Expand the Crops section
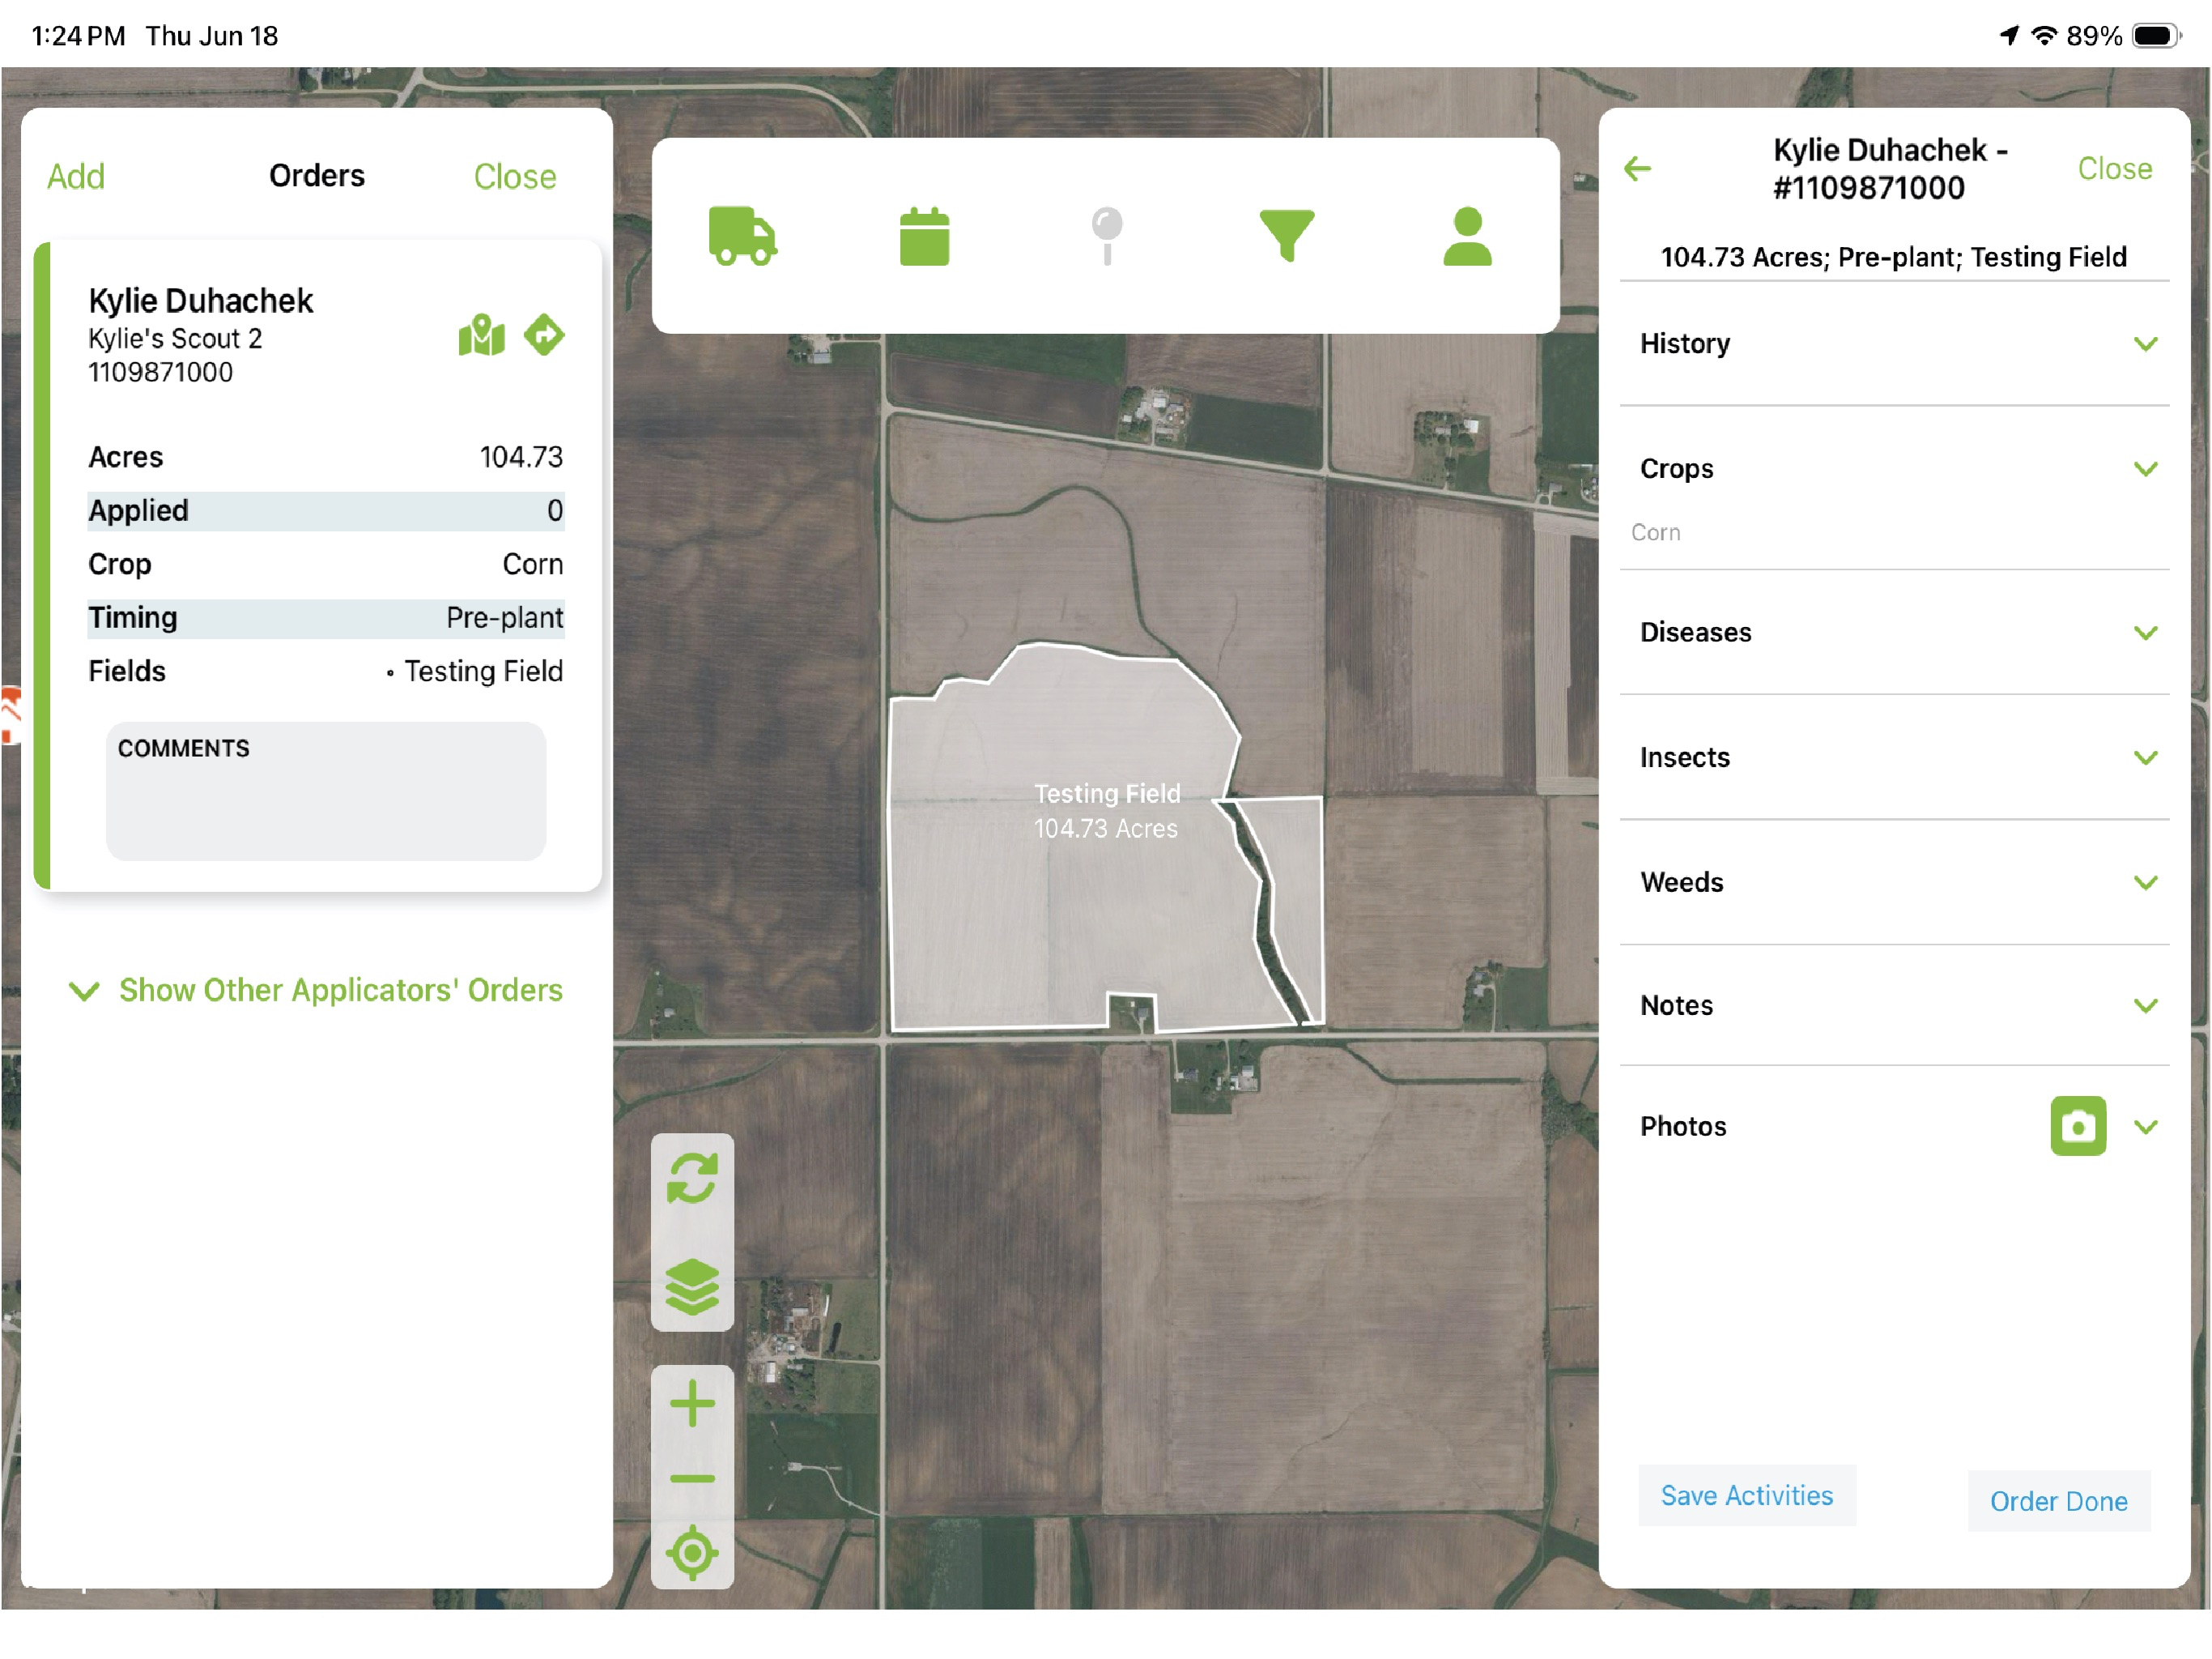The image size is (2212, 1659). 1894,468
